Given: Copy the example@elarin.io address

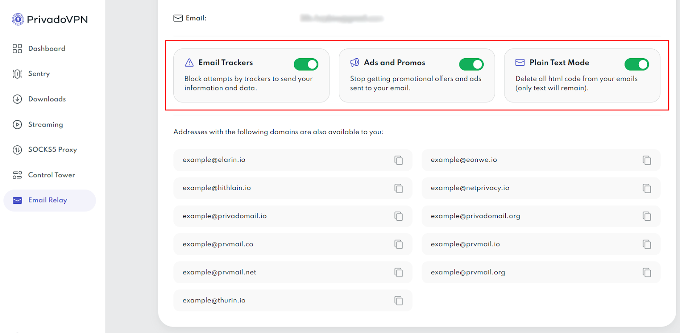Looking at the screenshot, I should click(398, 160).
